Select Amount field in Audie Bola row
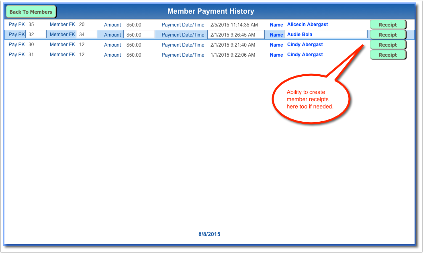This screenshot has height=253, width=423. (x=139, y=35)
